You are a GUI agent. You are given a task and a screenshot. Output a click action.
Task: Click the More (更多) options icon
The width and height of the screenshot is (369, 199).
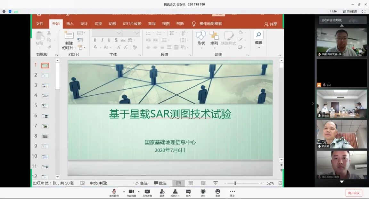pos(232,192)
